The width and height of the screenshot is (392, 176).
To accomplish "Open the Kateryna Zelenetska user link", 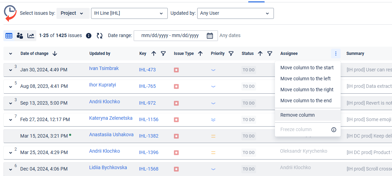I will click(x=111, y=118).
